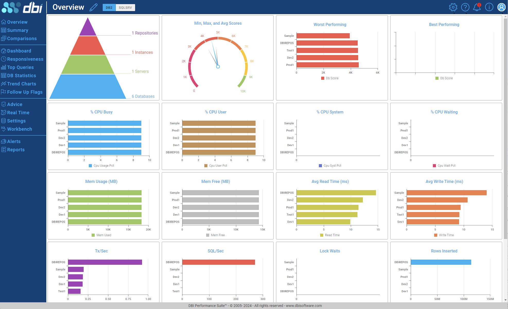This screenshot has height=309, width=508.
Task: Click the Sample bar in Avg Write Time
Action: pos(447,193)
